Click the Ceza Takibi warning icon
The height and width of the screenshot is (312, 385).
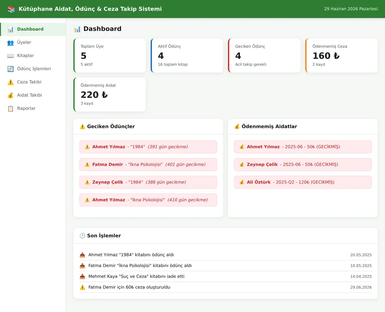coord(11,82)
